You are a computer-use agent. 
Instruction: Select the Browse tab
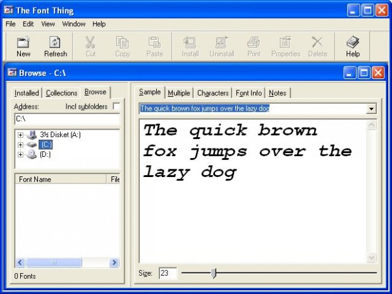point(95,92)
